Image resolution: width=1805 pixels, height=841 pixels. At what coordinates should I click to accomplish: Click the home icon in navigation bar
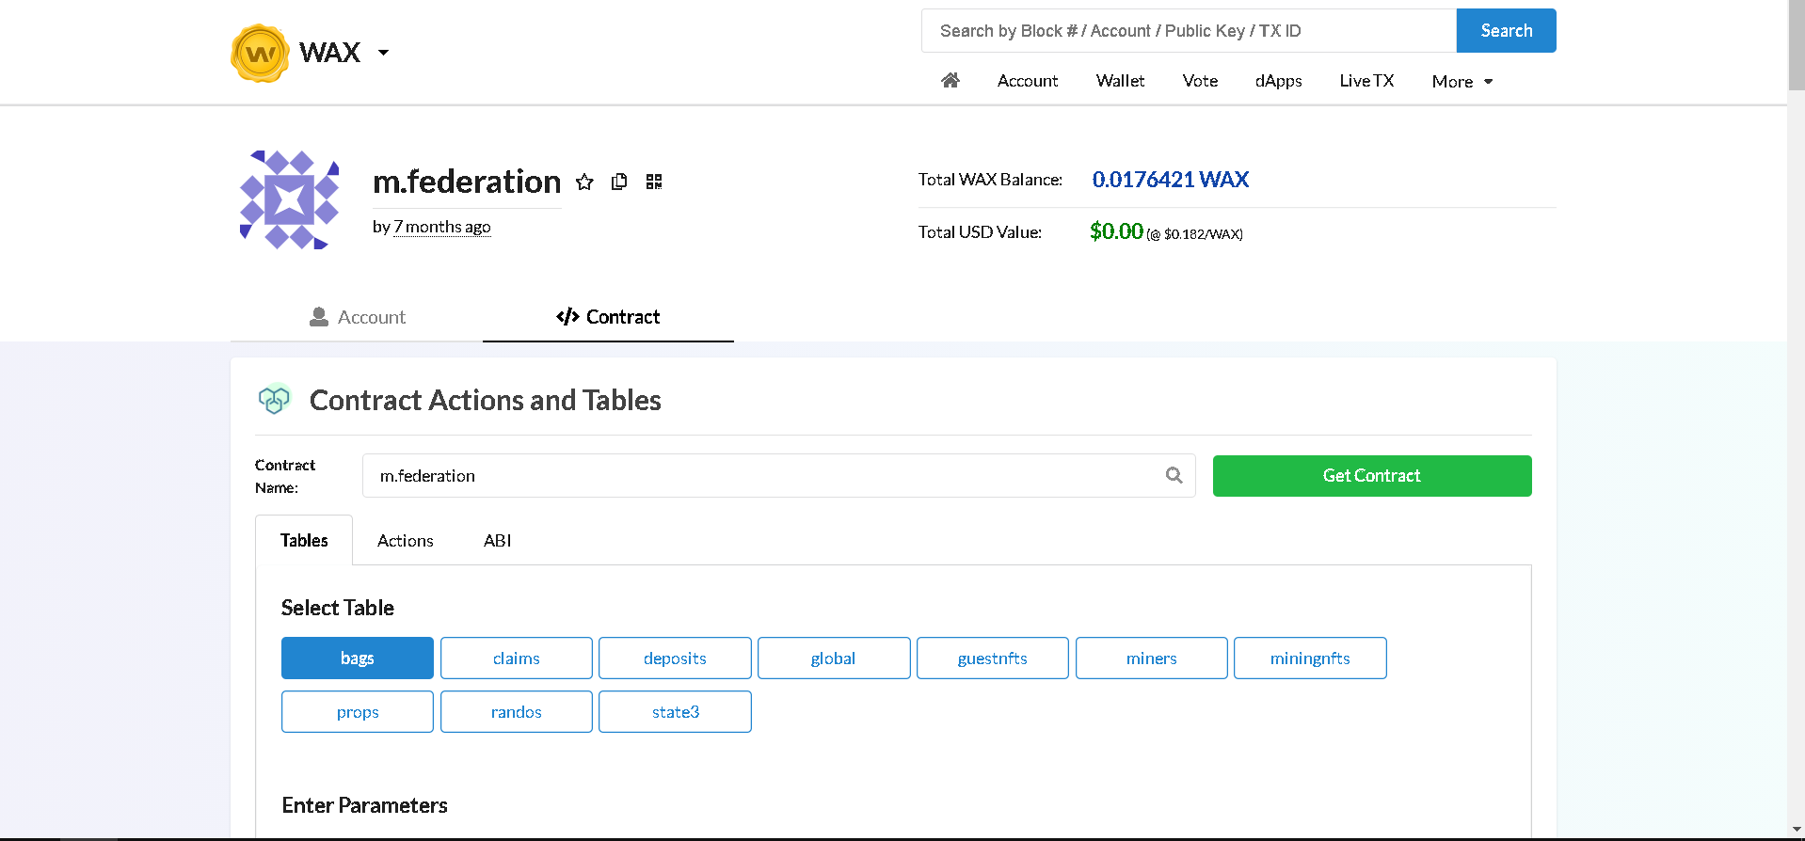(x=950, y=81)
